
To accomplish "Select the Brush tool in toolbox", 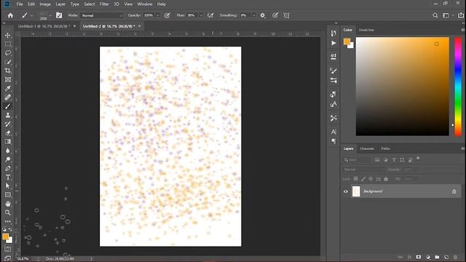I will 8,106.
